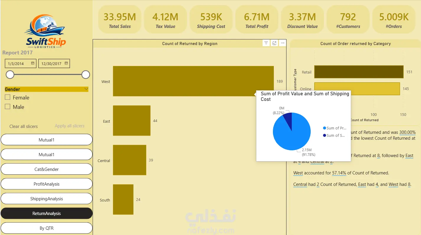Go to the ShippingAnalysis page

(47, 199)
